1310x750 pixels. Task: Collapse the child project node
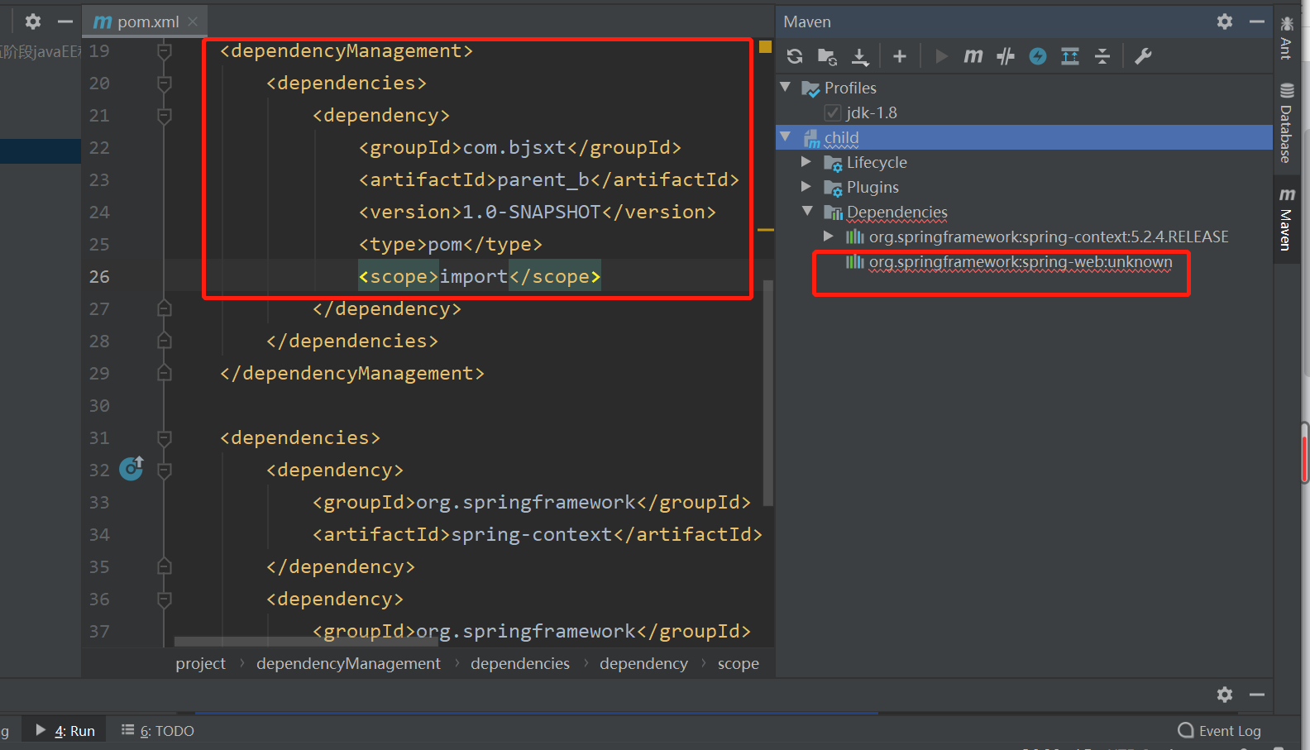coord(786,136)
